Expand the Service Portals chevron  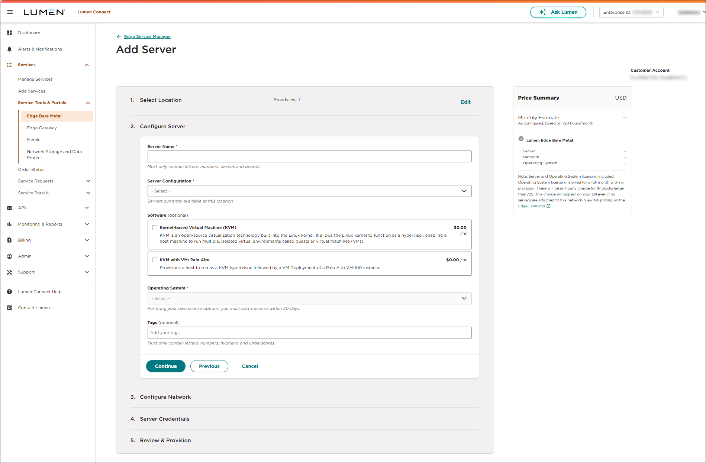coord(88,193)
